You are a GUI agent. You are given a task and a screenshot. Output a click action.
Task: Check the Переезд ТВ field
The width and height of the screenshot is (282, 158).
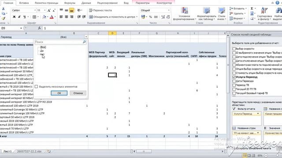click(x=234, y=85)
